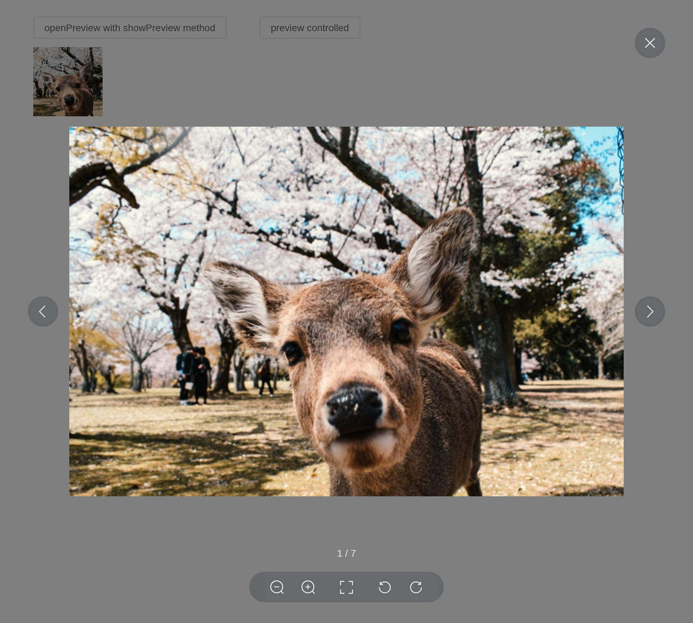Viewport: 693px width, 623px height.
Task: Reset image to original size
Action: pyautogui.click(x=346, y=587)
